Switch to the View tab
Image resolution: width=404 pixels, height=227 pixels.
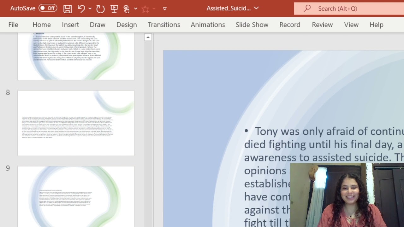351,25
